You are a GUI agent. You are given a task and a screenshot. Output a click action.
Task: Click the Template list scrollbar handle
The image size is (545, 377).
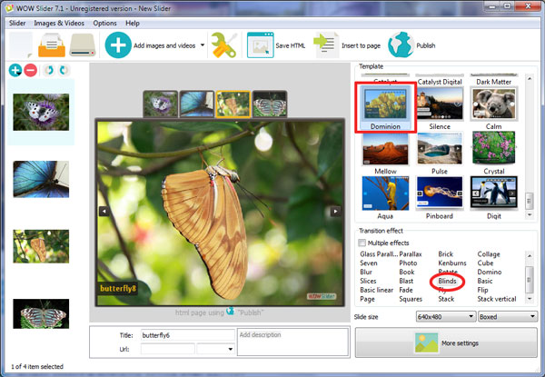pos(529,201)
